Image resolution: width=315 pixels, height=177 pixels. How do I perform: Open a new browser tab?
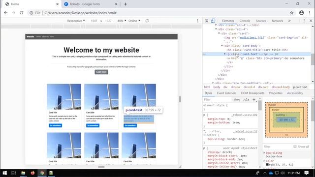(x=126, y=4)
